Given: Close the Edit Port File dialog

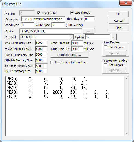Looking at the screenshot, I should 126,3.
